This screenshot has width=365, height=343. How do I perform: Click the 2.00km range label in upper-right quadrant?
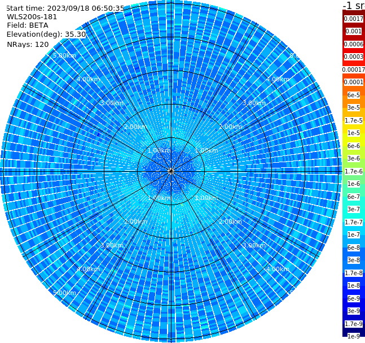tap(231, 127)
